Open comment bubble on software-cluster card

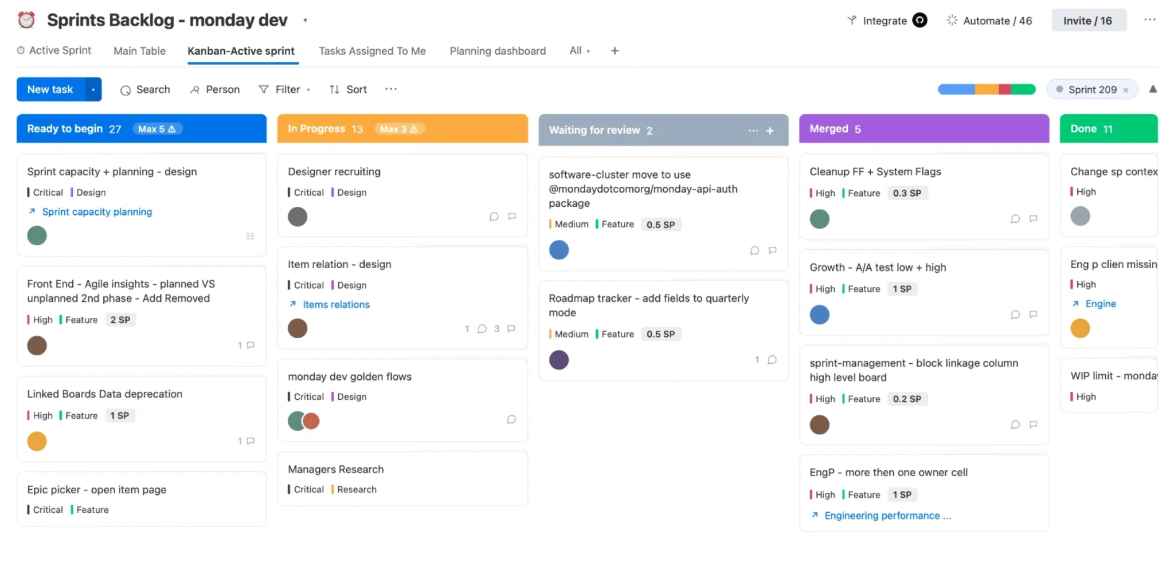754,250
